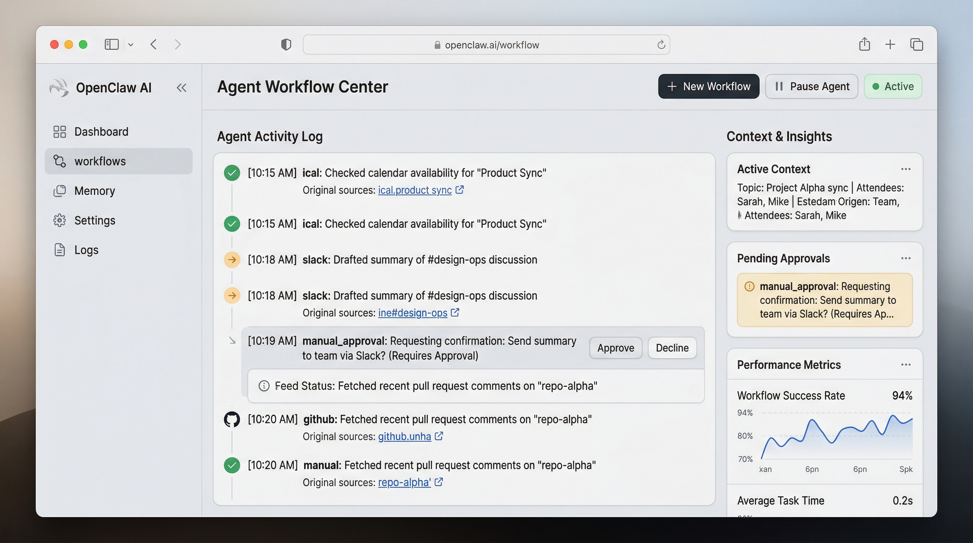
Task: Click the GitHub icon on the 10:20 log entry
Action: (x=232, y=419)
